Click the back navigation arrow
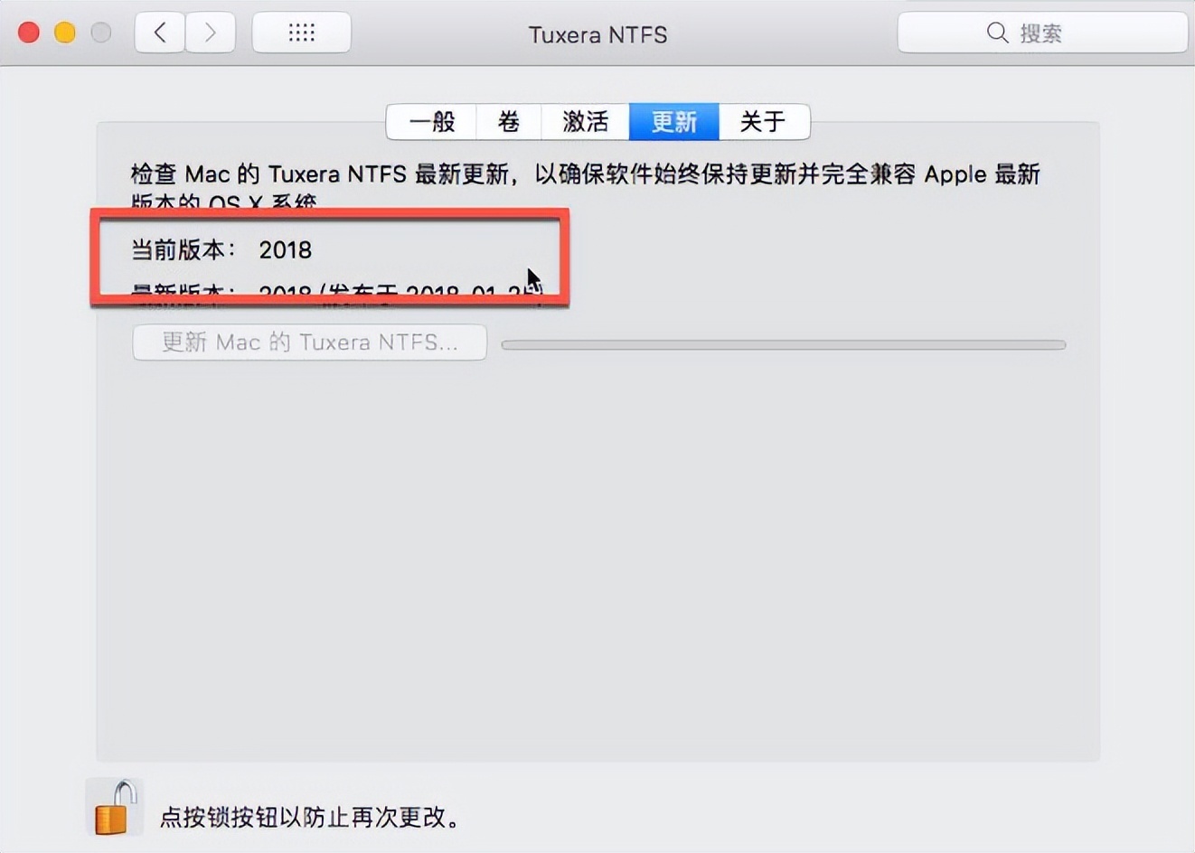The width and height of the screenshot is (1195, 853). click(160, 33)
